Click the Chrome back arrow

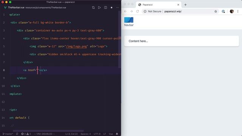pos(125,11)
